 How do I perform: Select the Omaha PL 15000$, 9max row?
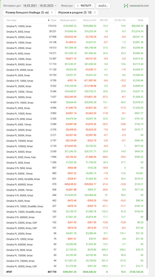coord(75,141)
